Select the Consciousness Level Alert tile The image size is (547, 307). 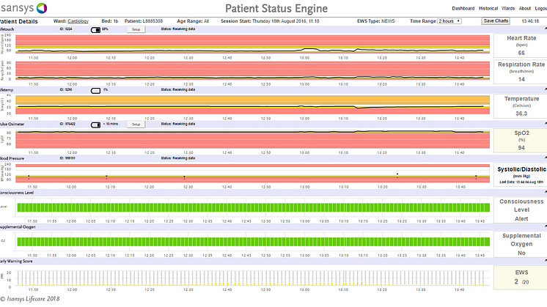pyautogui.click(x=520, y=210)
